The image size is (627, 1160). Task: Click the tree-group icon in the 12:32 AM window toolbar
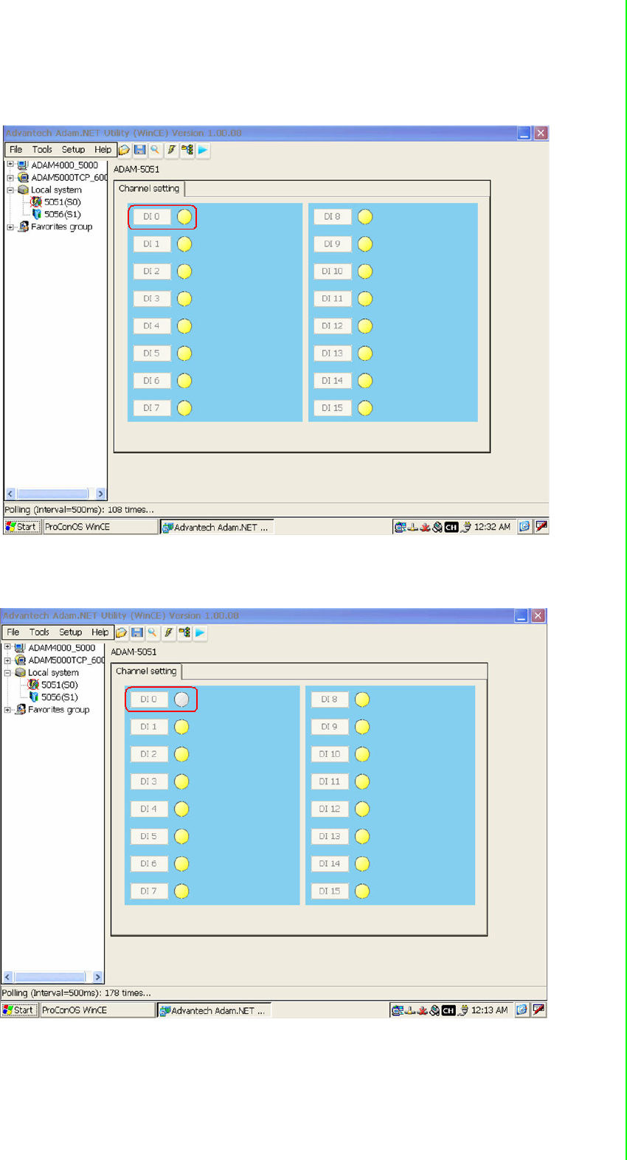[x=187, y=150]
